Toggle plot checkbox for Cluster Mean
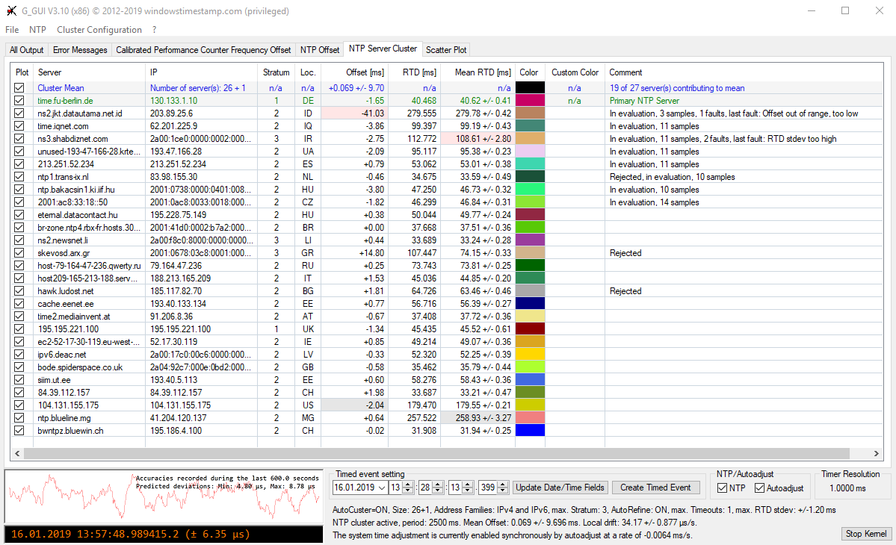The width and height of the screenshot is (896, 545). pyautogui.click(x=19, y=88)
